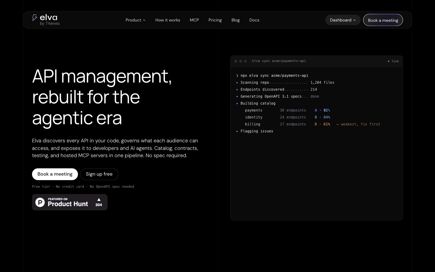Click the elva lightning bolt logo icon

click(35, 18)
